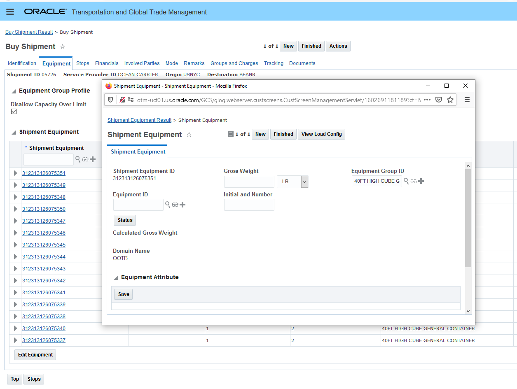Open the Financials tab

click(107, 63)
